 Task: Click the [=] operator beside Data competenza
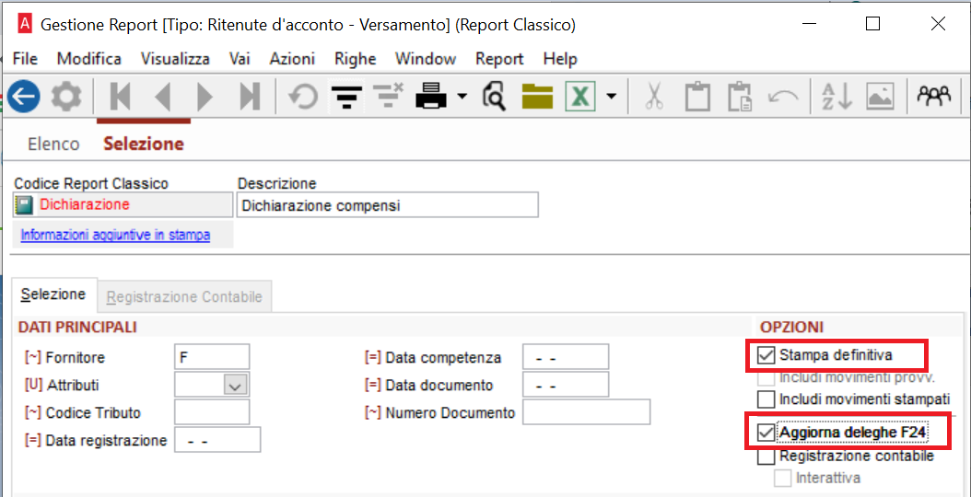373,357
